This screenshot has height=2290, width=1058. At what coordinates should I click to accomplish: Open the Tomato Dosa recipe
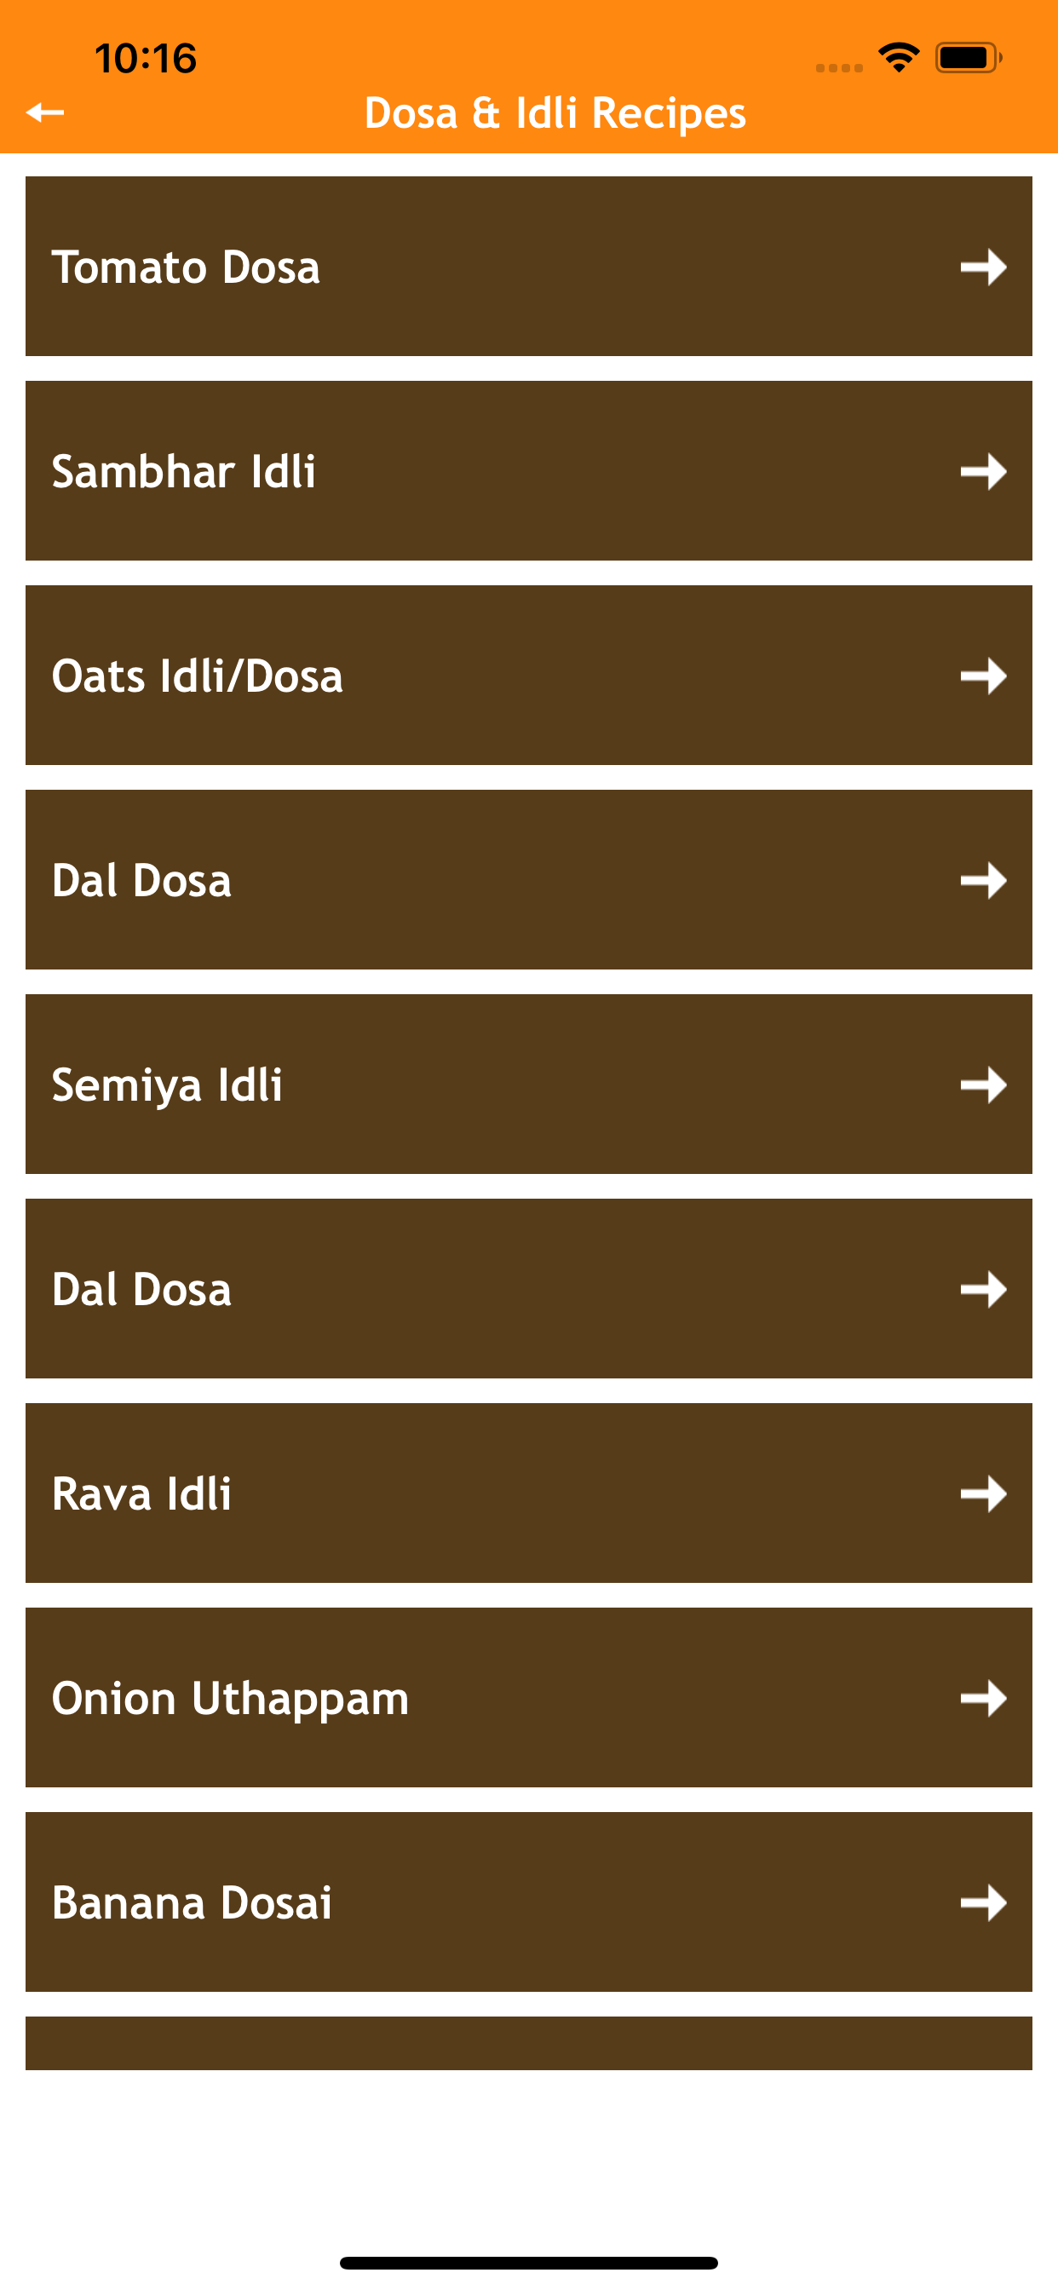click(186, 267)
